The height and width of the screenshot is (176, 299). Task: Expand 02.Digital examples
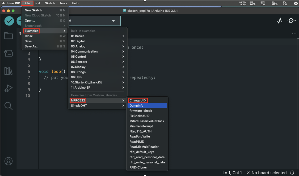pyautogui.click(x=98, y=41)
